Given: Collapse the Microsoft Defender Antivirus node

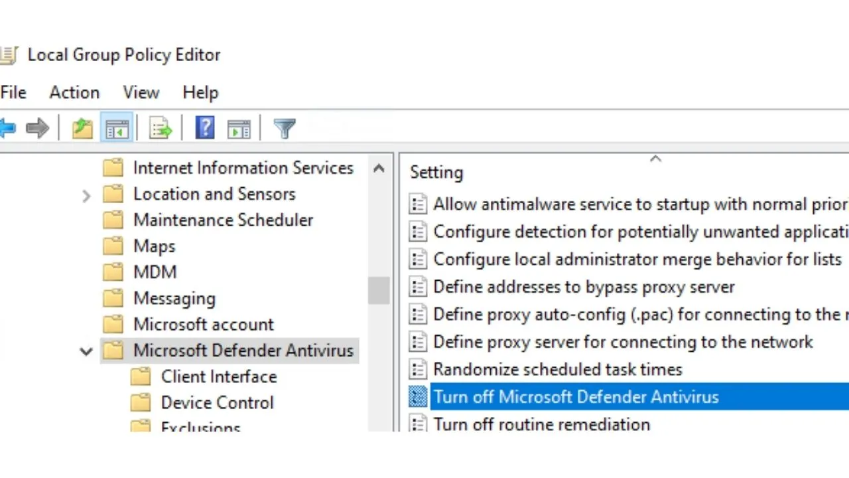Looking at the screenshot, I should coord(86,351).
